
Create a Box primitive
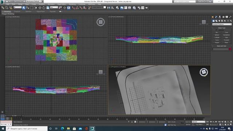[217, 32]
